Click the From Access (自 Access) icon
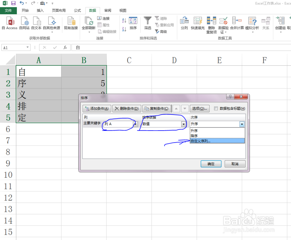291x240 pixels. (10, 23)
